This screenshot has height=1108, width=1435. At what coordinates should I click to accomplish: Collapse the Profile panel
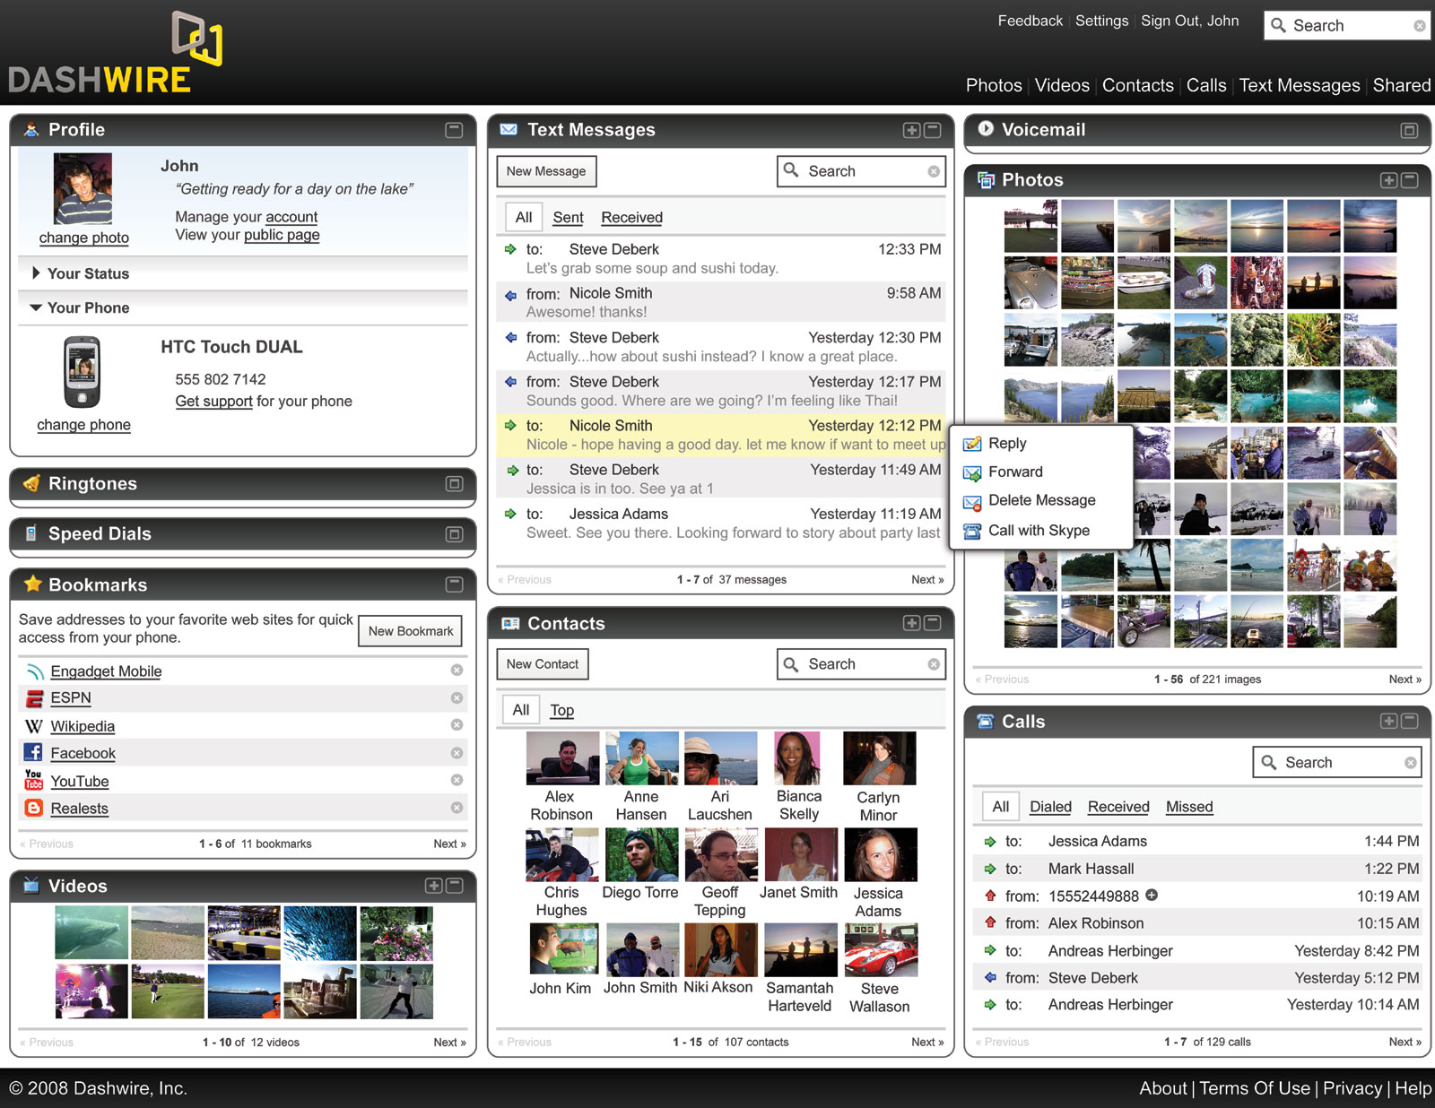pos(454,130)
